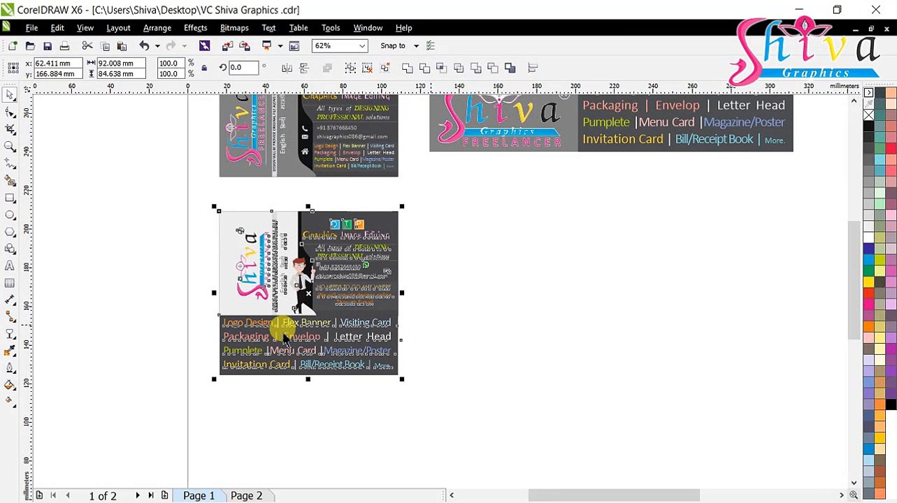The image size is (897, 503).
Task: Select the Outline Pen tool
Action: pyautogui.click(x=10, y=368)
